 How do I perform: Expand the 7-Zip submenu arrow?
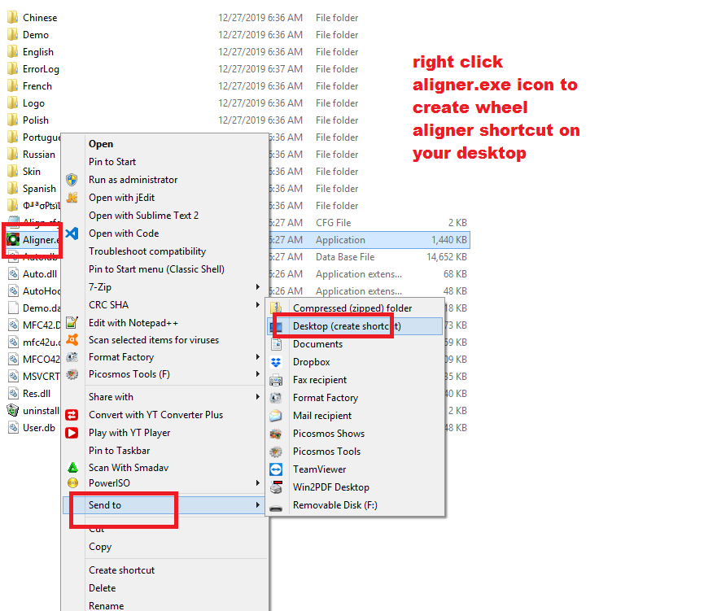point(258,287)
